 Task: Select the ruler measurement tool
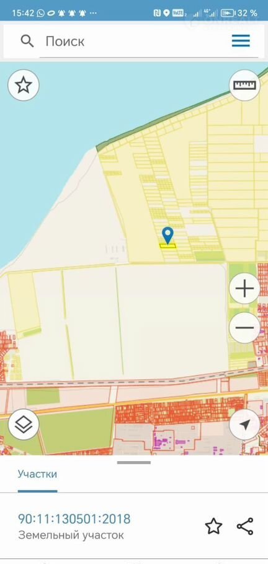click(x=244, y=85)
